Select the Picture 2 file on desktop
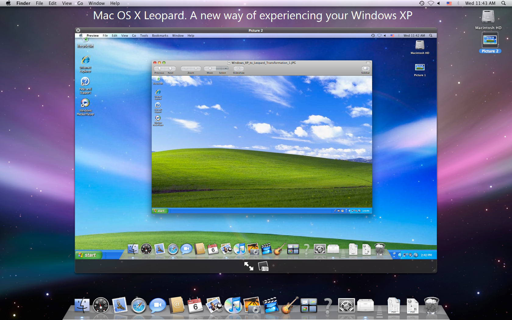The height and width of the screenshot is (320, 512). click(490, 43)
